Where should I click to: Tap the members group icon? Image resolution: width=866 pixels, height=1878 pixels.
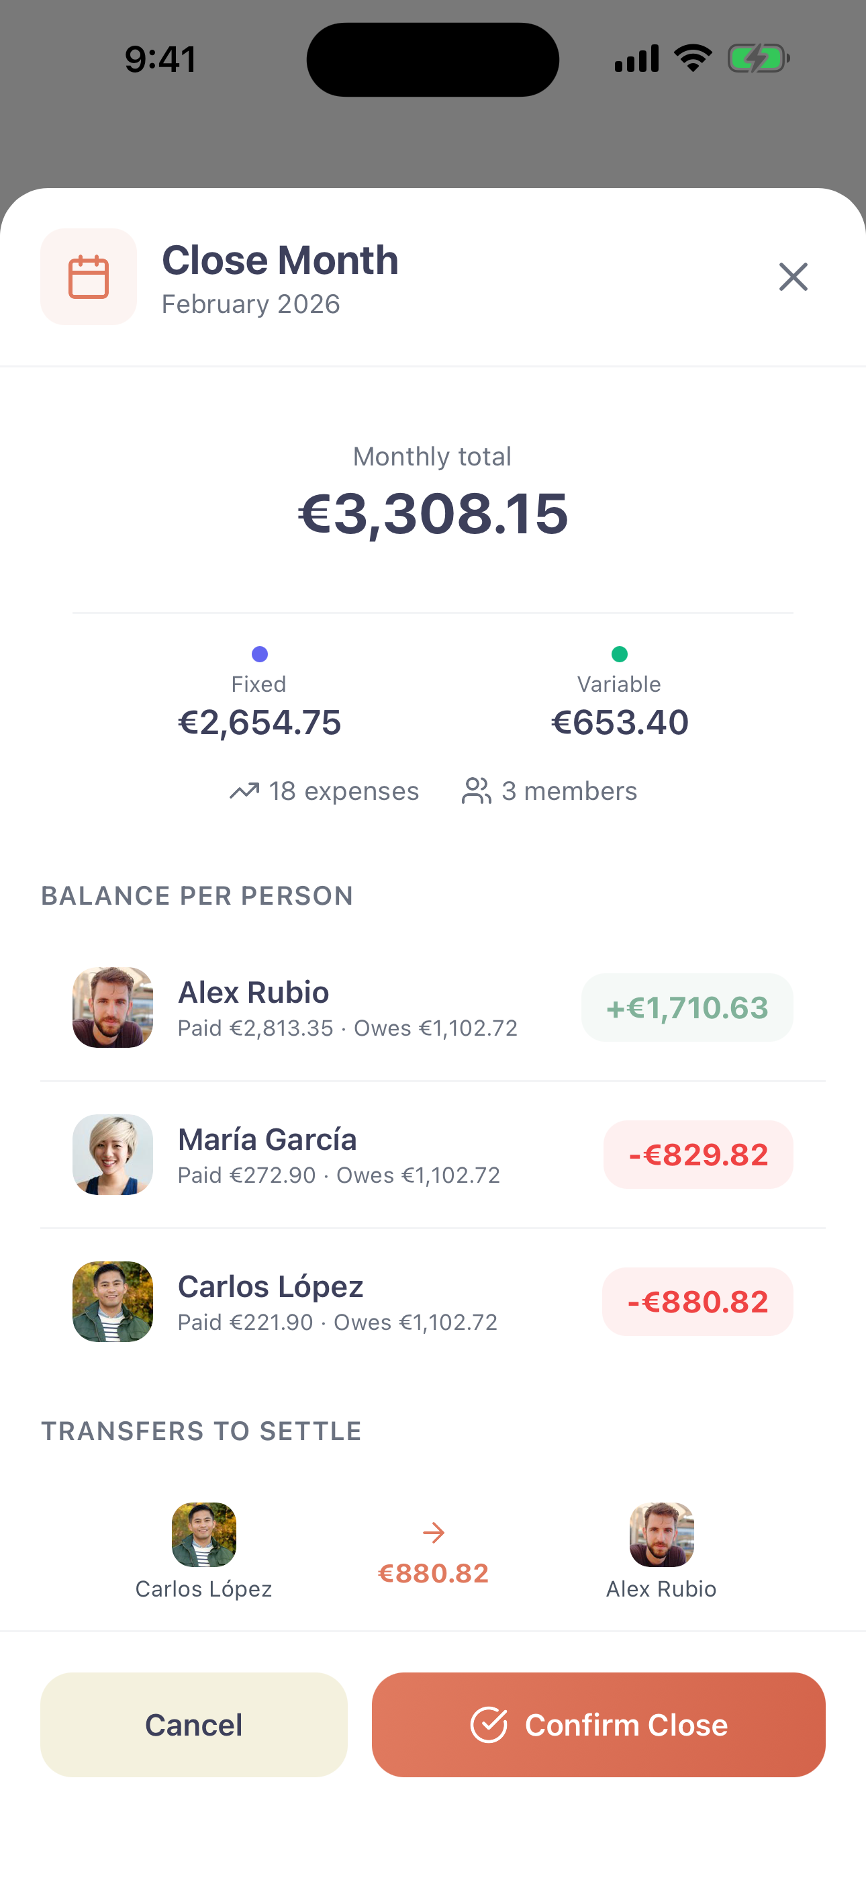[x=477, y=791]
